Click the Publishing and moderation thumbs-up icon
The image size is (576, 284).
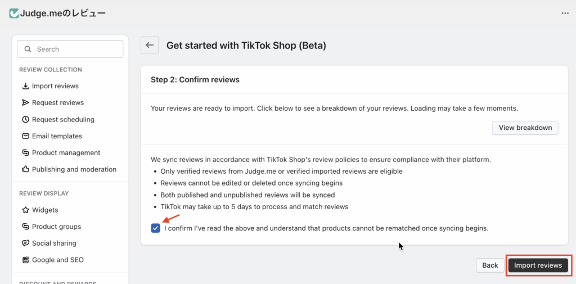[x=25, y=169]
